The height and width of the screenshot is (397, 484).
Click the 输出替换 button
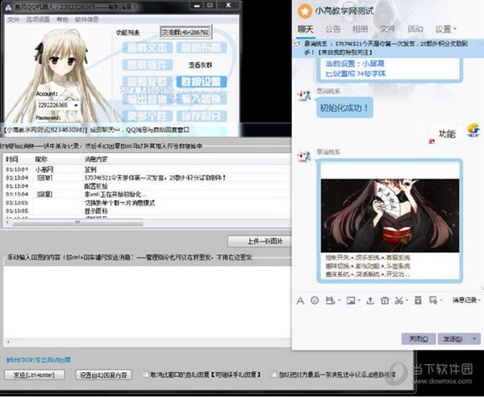[148, 99]
